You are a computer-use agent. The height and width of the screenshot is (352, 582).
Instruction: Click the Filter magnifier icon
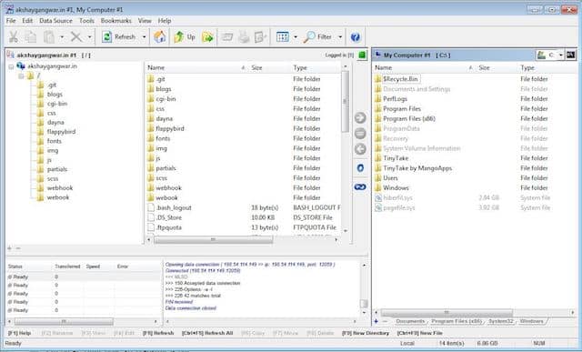click(309, 36)
